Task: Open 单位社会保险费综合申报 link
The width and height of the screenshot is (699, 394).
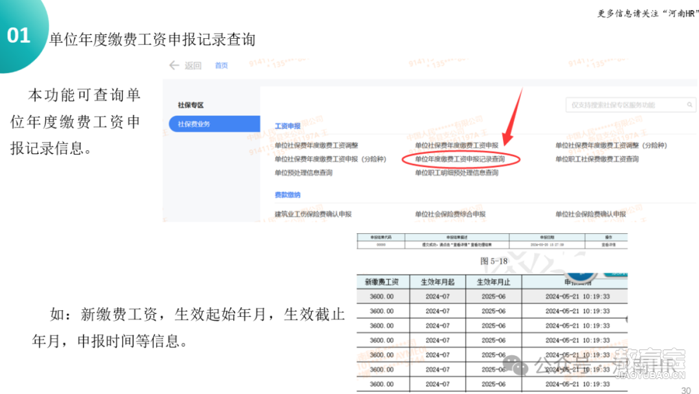Action: (450, 214)
